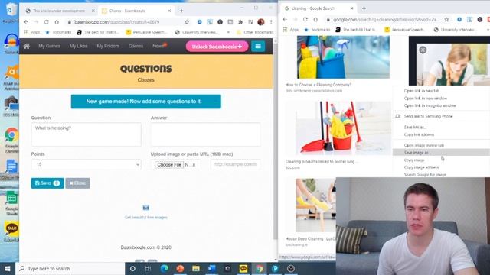Click home icon in left browser toolbar
This screenshot has height=275, width=490.
click(57, 22)
